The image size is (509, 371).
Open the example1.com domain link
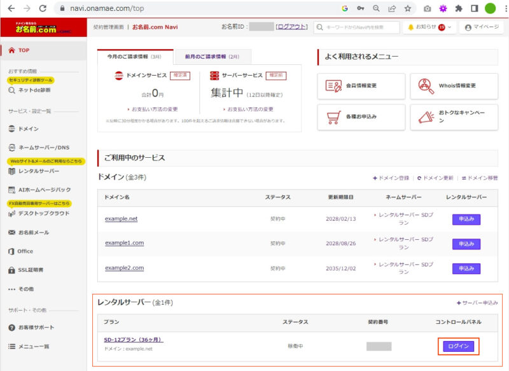pos(124,243)
